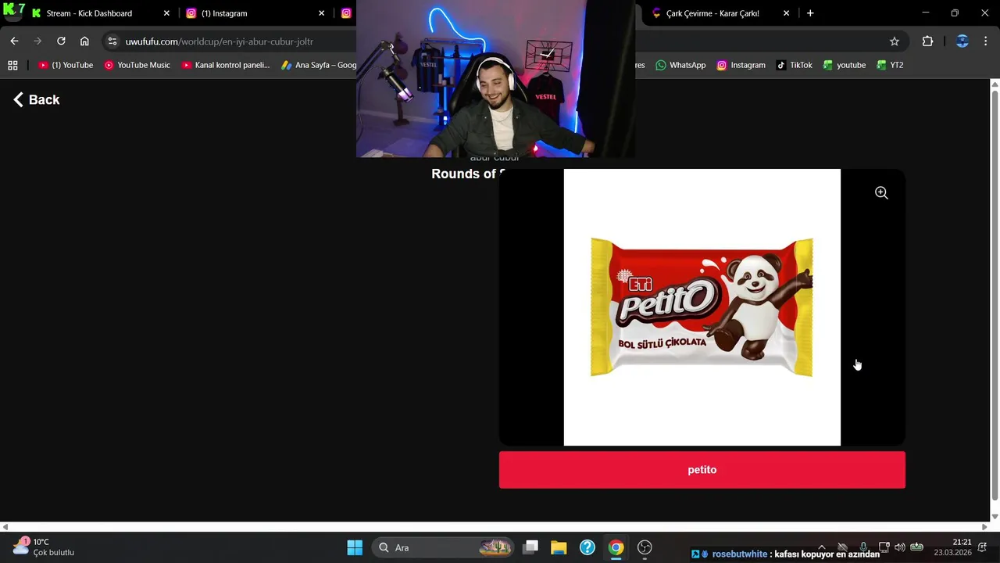This screenshot has height=563, width=1000.
Task: Open the battery status tray icon
Action: coord(917,547)
